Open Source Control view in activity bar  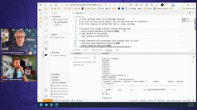coord(46,30)
